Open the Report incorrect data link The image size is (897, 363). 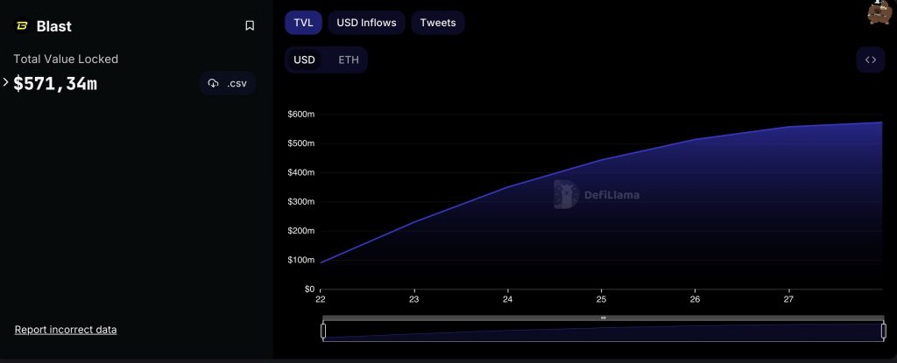pyautogui.click(x=66, y=330)
